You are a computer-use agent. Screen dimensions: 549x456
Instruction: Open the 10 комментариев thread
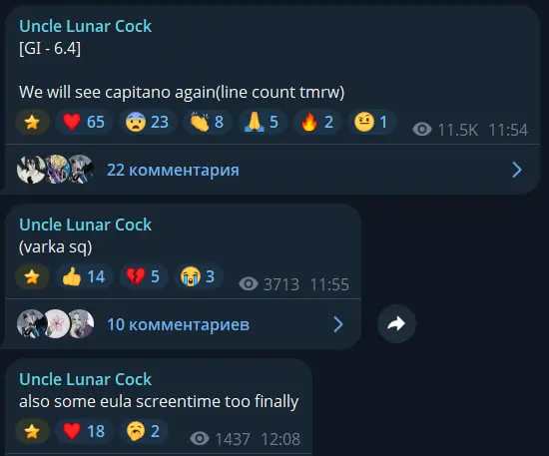click(179, 324)
